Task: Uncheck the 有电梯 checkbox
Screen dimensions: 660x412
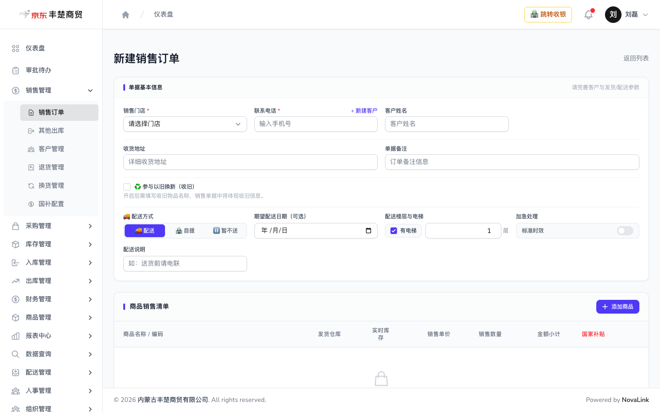Action: click(x=394, y=231)
